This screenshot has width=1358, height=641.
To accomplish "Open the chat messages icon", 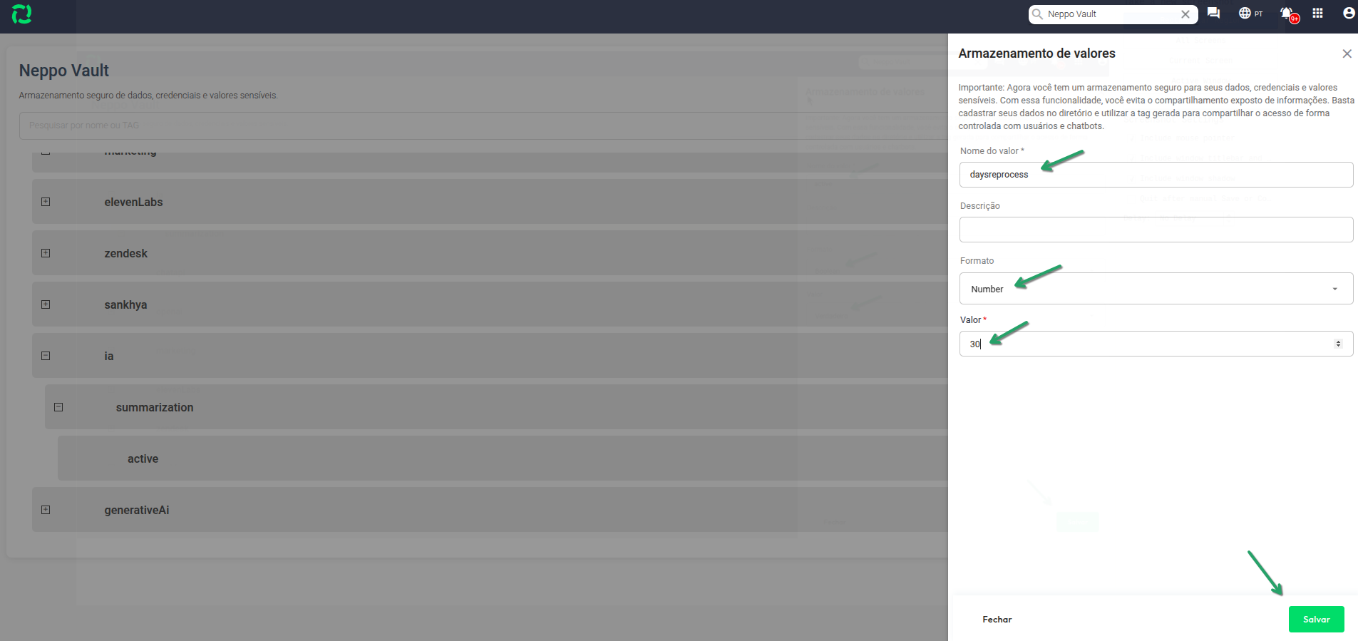I will pos(1213,14).
